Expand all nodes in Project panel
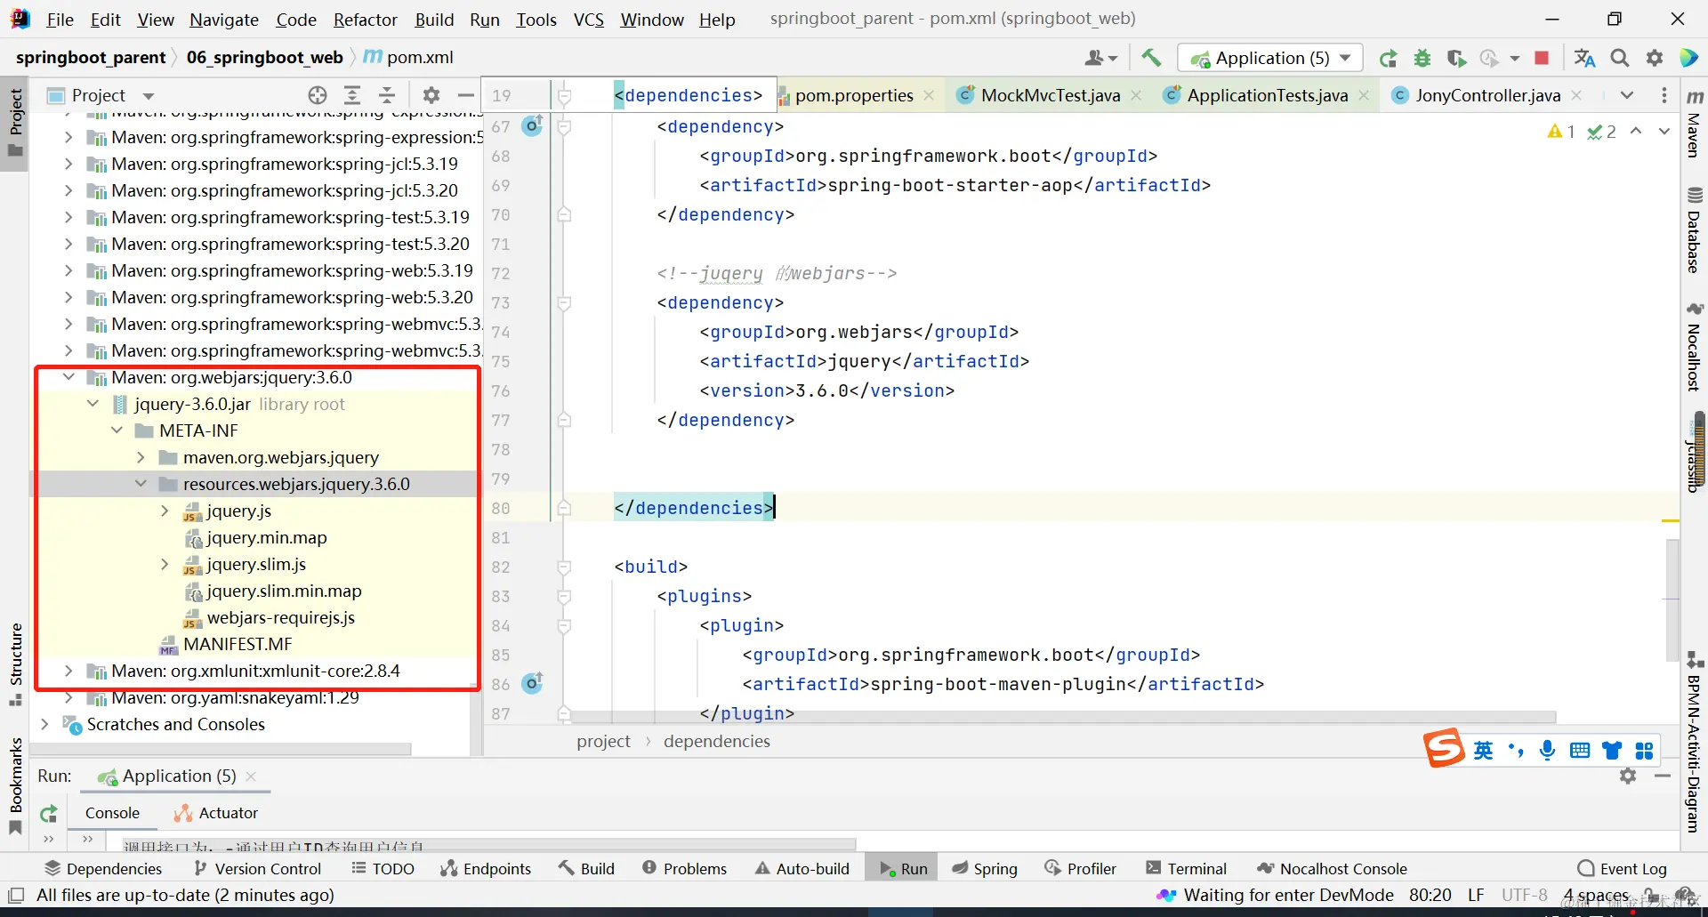The width and height of the screenshot is (1708, 917). point(352,95)
